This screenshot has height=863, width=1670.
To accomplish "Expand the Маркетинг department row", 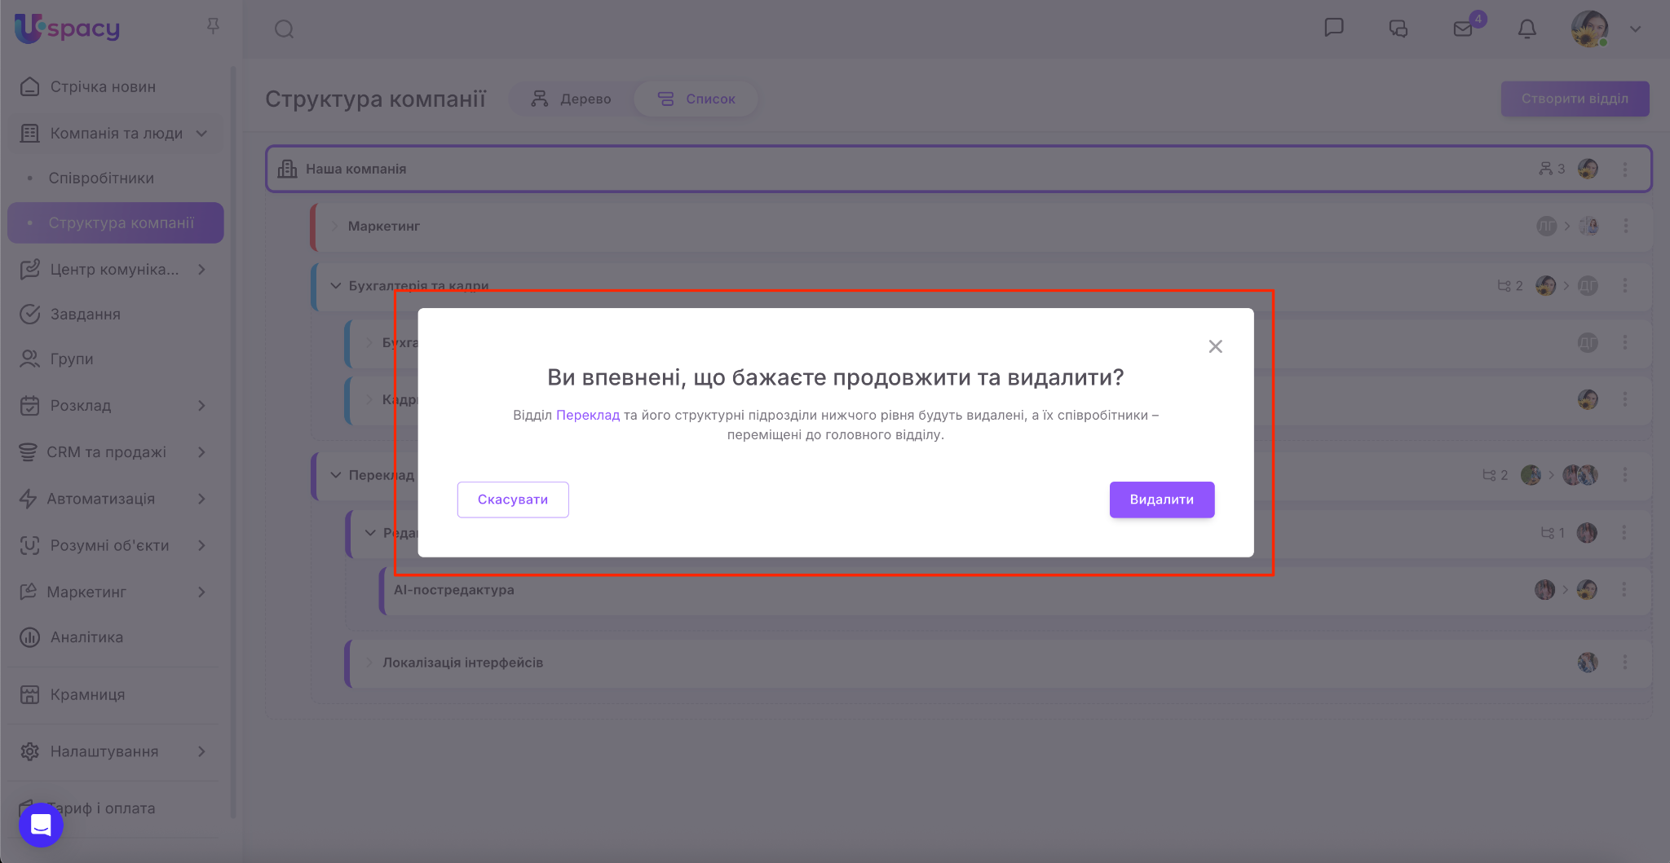I will [x=335, y=226].
